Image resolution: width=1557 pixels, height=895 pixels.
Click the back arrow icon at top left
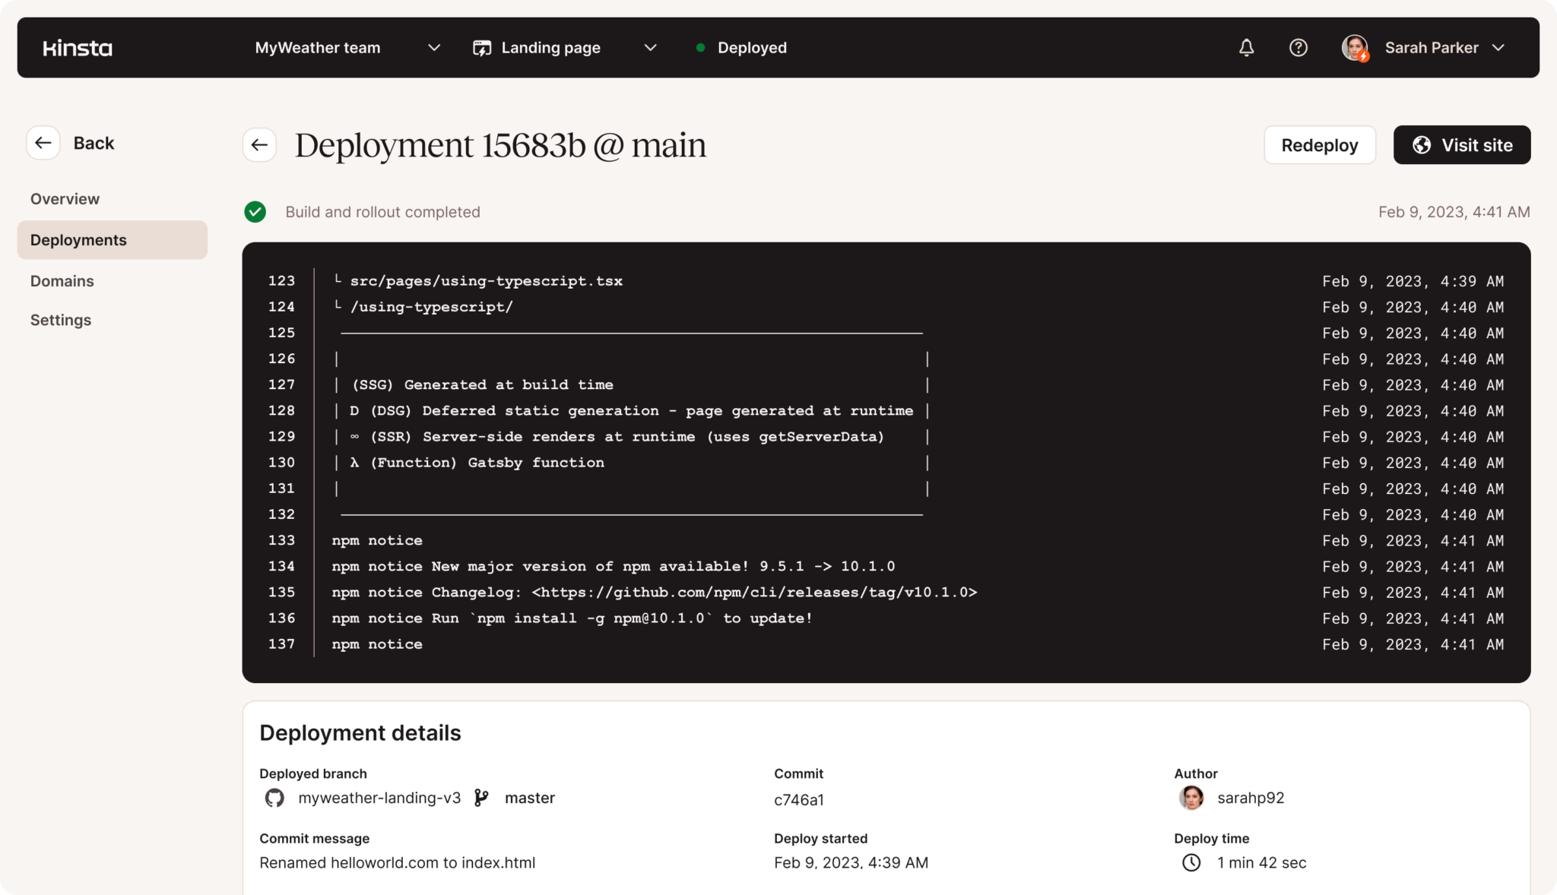coord(42,142)
